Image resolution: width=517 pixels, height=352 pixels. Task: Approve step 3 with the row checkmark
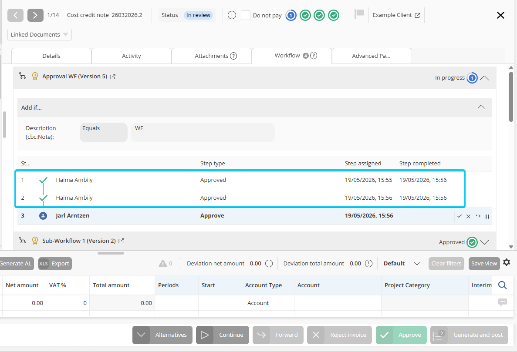[460, 216]
